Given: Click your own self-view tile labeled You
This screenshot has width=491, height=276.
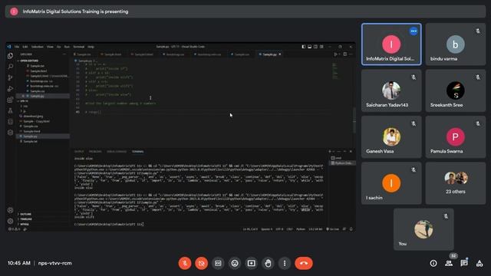Looking at the screenshot, I should click(x=423, y=229).
